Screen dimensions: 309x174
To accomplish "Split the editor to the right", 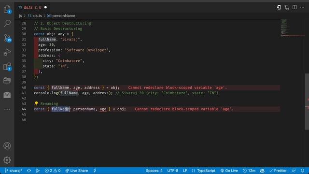I will click(295, 7).
